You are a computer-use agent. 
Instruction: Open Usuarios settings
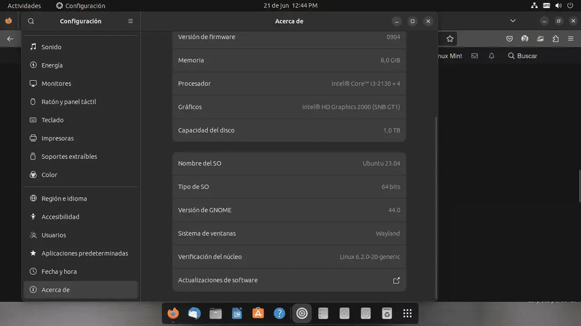[81, 235]
